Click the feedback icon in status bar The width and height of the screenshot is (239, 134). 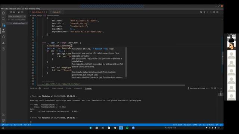[x=217, y=125]
